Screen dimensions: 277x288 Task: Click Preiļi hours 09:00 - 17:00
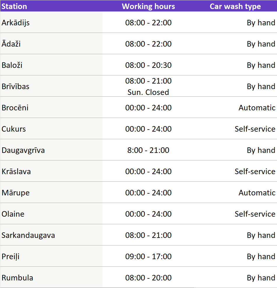148,257
